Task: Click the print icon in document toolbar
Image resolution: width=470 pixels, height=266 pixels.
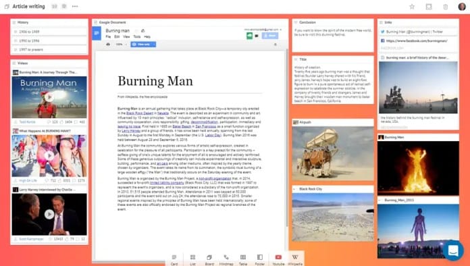Action: (x=108, y=45)
